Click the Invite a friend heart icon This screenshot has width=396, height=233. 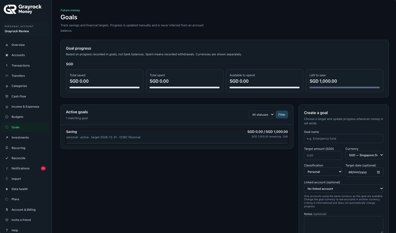click(7, 220)
